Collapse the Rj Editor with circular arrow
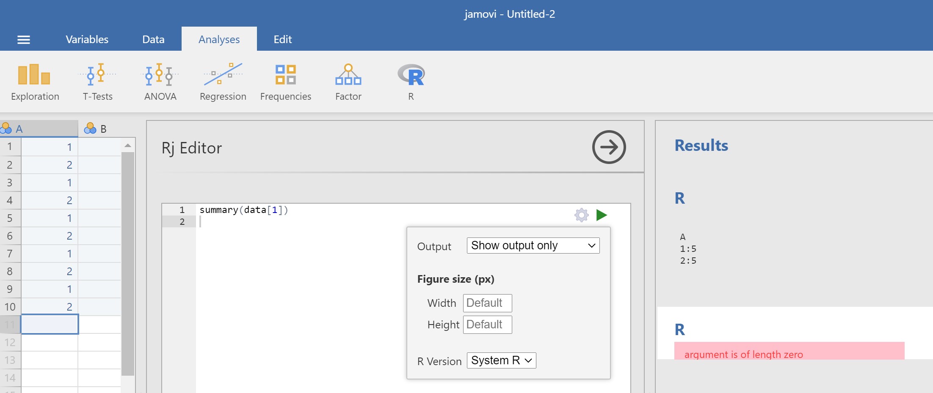This screenshot has height=393, width=933. 608,147
